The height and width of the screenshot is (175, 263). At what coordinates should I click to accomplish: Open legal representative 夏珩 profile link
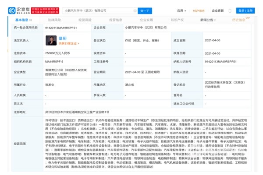(x=63, y=38)
